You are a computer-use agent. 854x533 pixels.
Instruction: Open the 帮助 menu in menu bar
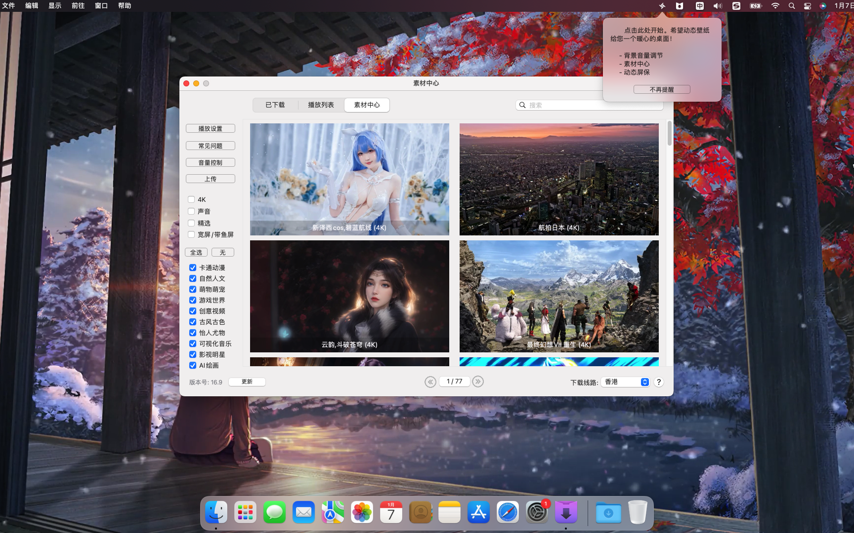click(x=124, y=6)
